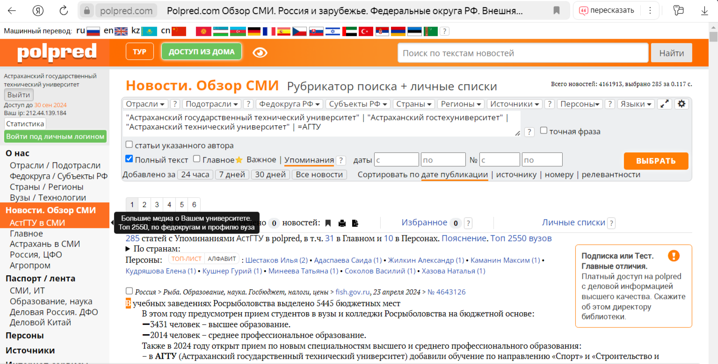Image resolution: width=718 pixels, height=364 pixels.
Task: Click the eye icon in the orange header
Action: click(x=260, y=52)
